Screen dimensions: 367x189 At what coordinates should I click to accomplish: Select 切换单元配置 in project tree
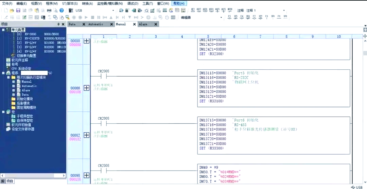coord(27,56)
